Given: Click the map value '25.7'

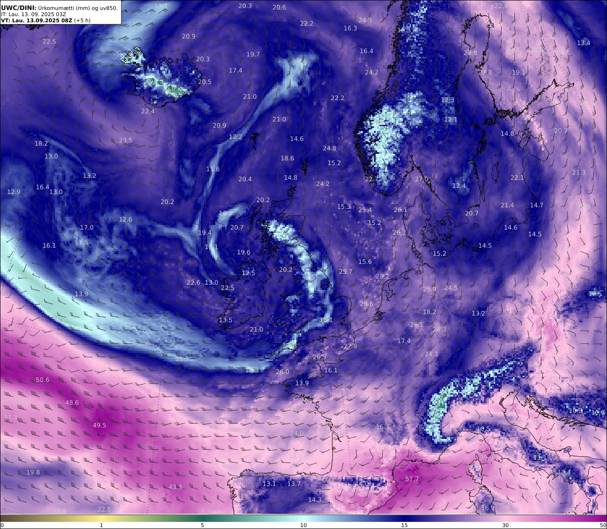Looking at the screenshot, I should pyautogui.click(x=346, y=272).
